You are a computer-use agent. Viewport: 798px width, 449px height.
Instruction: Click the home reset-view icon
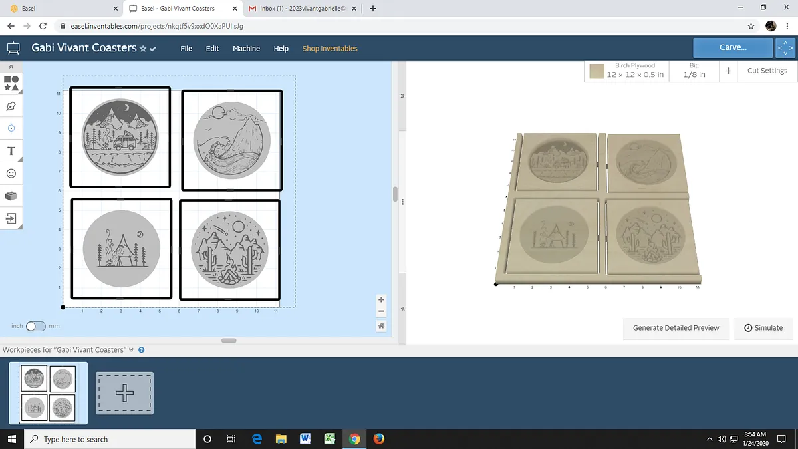point(381,326)
